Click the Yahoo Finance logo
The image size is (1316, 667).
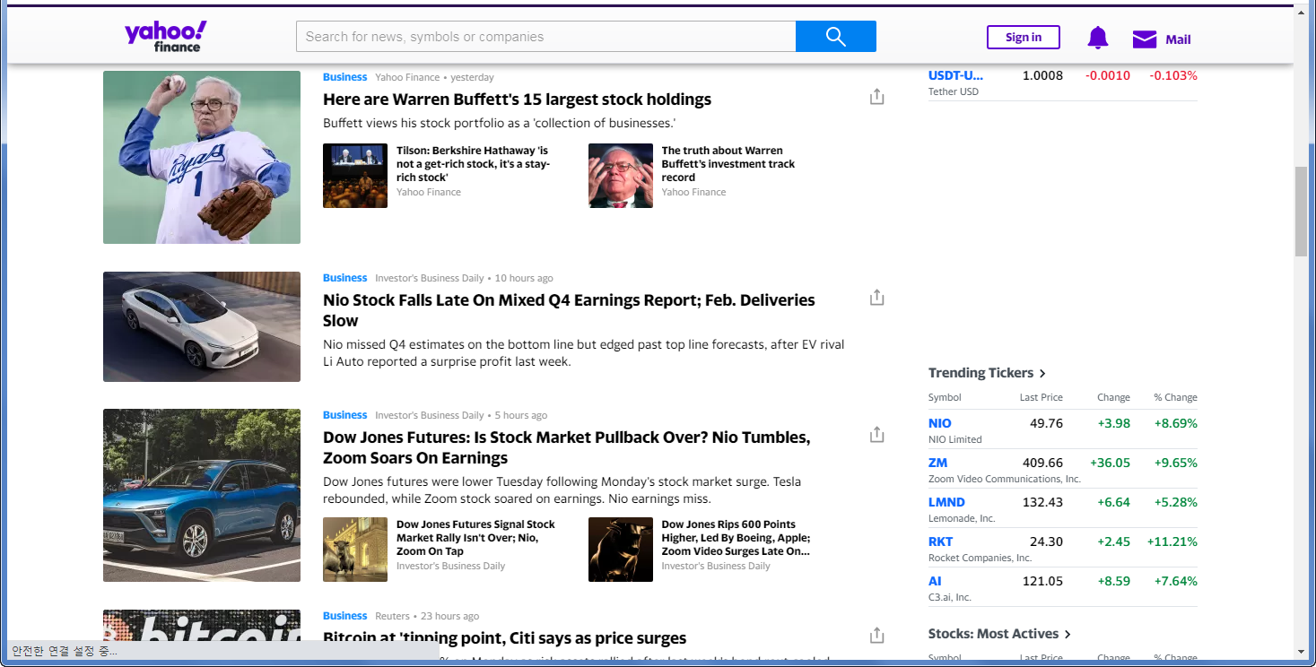click(166, 36)
